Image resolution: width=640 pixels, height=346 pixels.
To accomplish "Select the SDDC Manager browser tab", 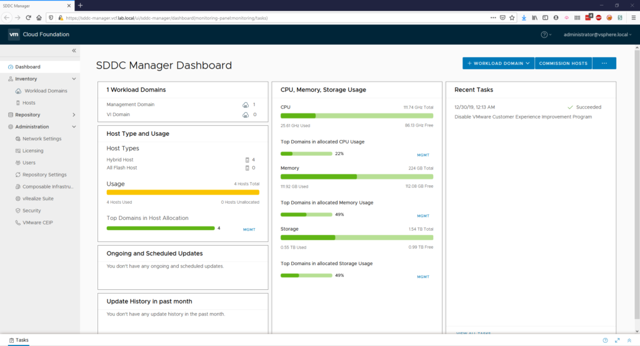I will pos(37,6).
